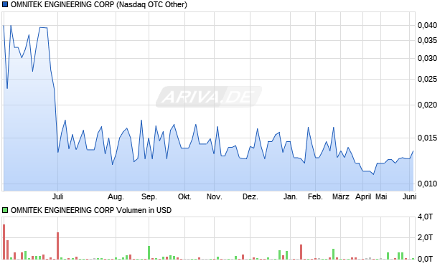
Task: Click the Sep. month label
Action: (x=149, y=196)
